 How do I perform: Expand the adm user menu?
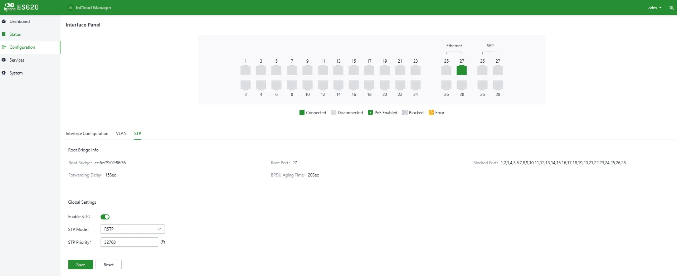coord(655,8)
